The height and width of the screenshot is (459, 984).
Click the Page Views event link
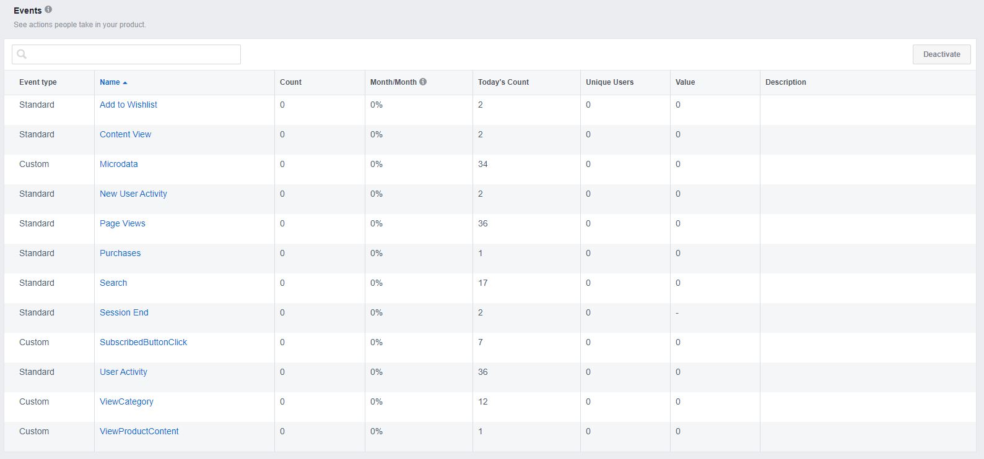(122, 223)
